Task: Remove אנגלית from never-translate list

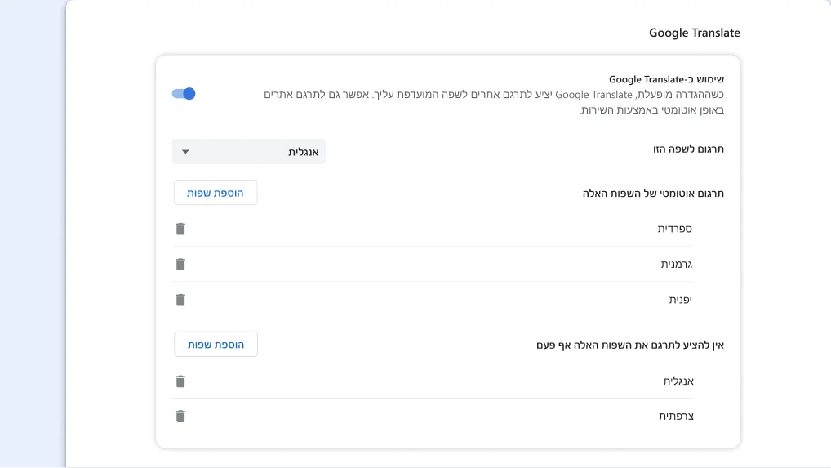Action: click(180, 381)
